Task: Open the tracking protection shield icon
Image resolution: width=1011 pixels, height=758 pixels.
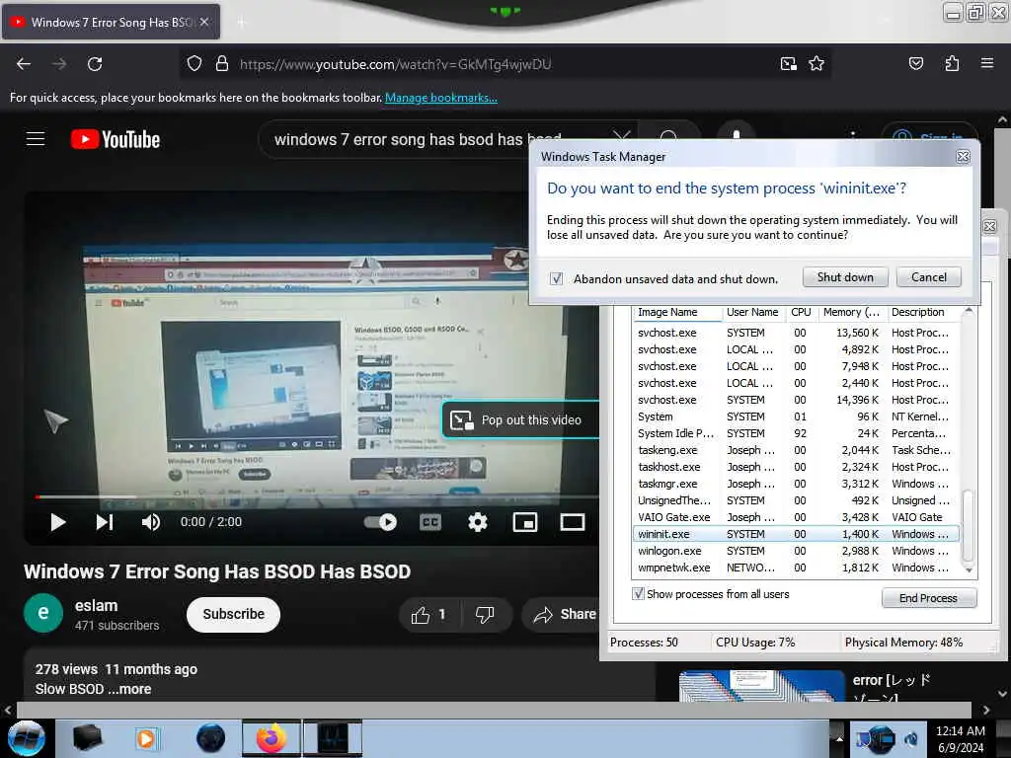Action: (x=194, y=64)
